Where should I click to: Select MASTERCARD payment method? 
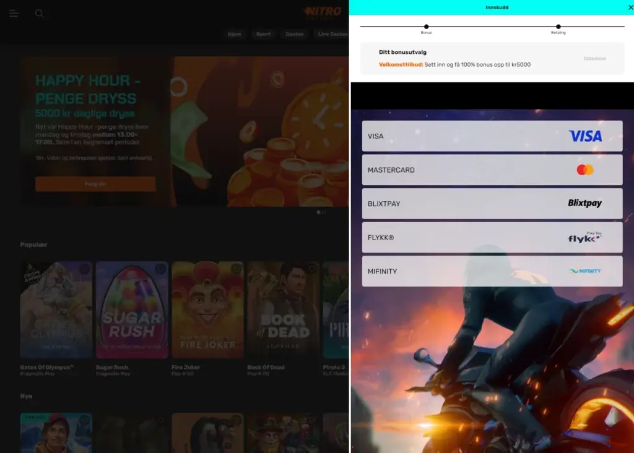tap(492, 170)
